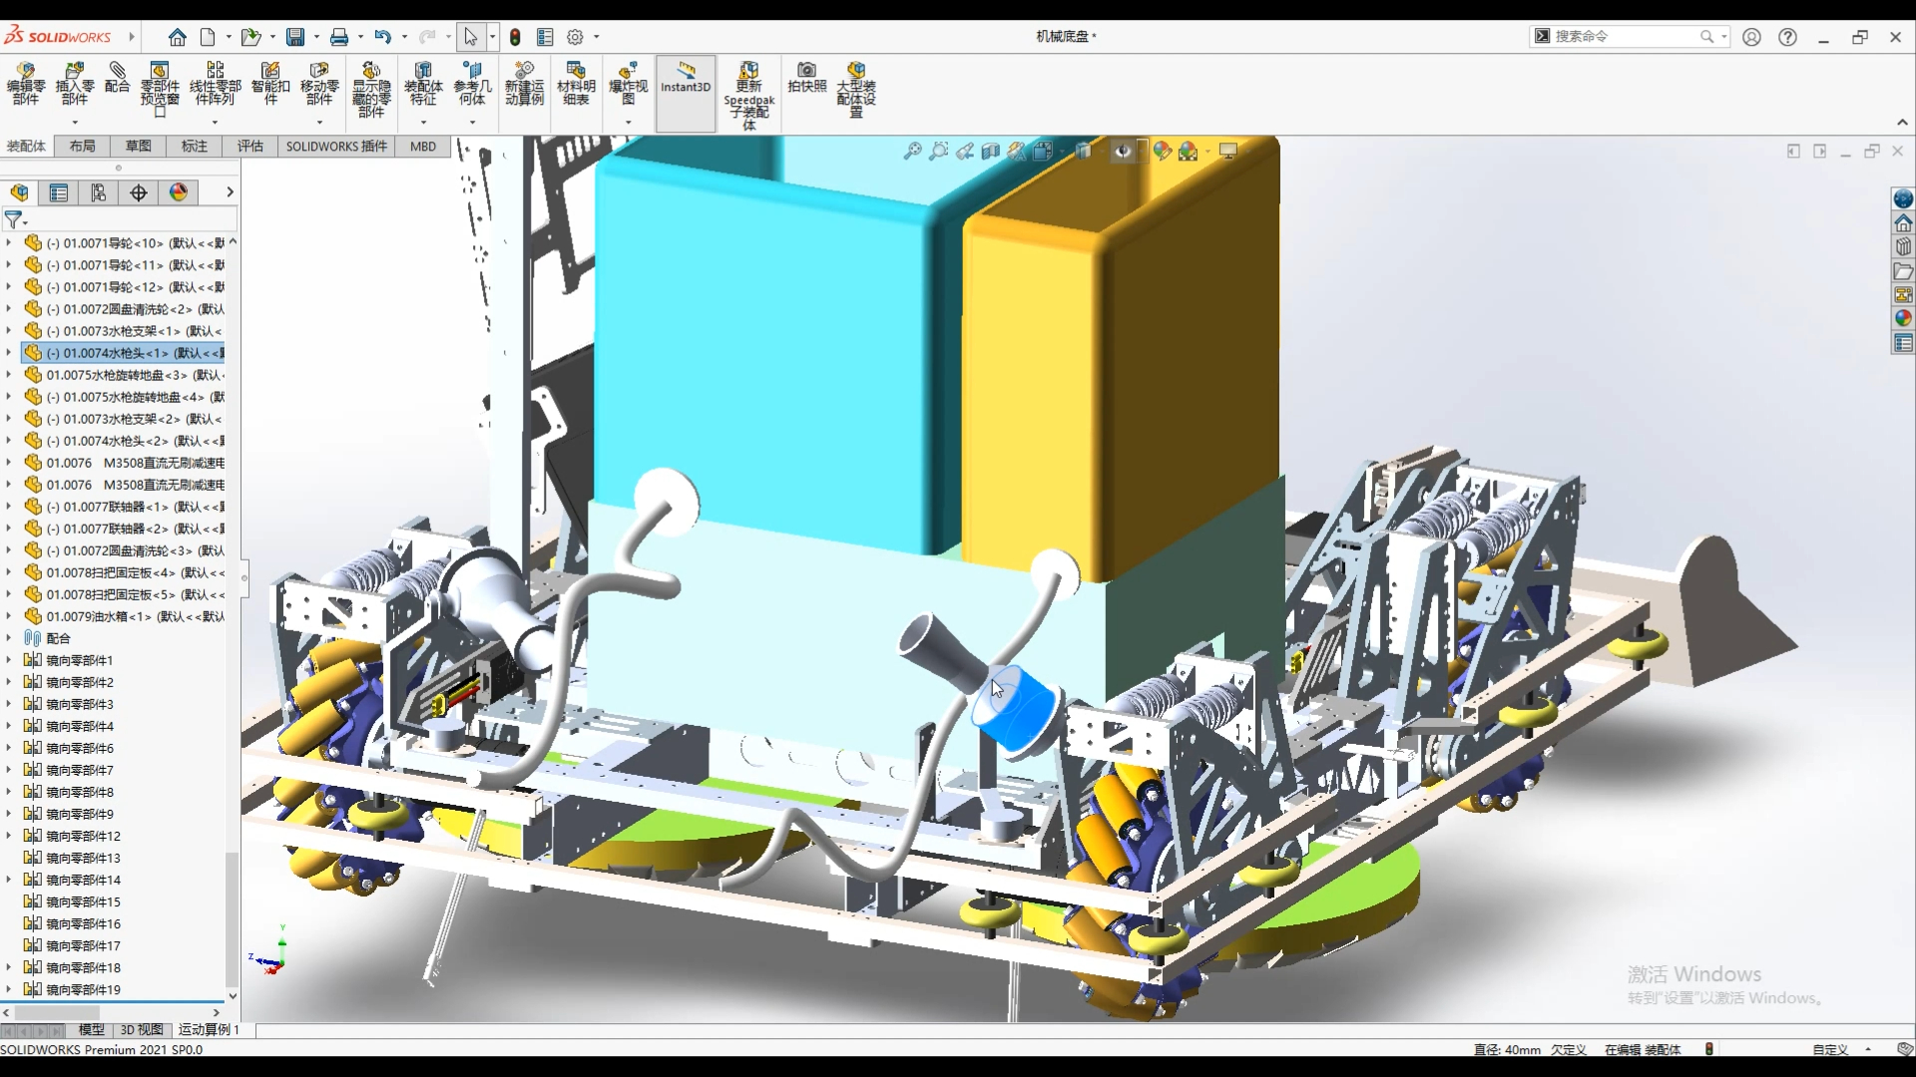The width and height of the screenshot is (1916, 1077).
Task: Expand the 01.0079油水箱<1> node
Action: pyautogui.click(x=9, y=616)
